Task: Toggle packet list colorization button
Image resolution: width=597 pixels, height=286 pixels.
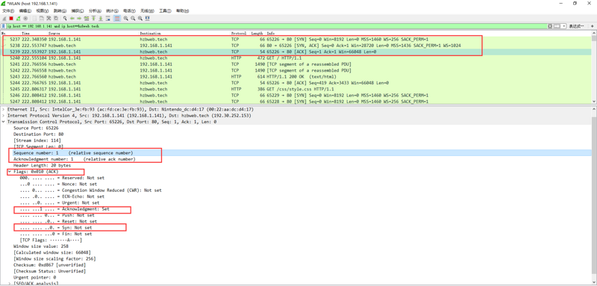Action: pos(117,19)
